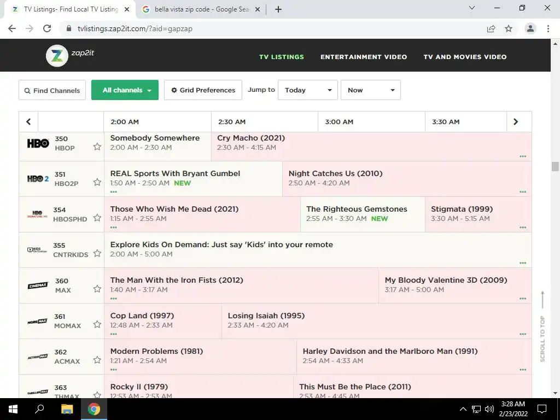This screenshot has height=420, width=560.
Task: Bookmark this page with star
Action: pyautogui.click(x=509, y=28)
